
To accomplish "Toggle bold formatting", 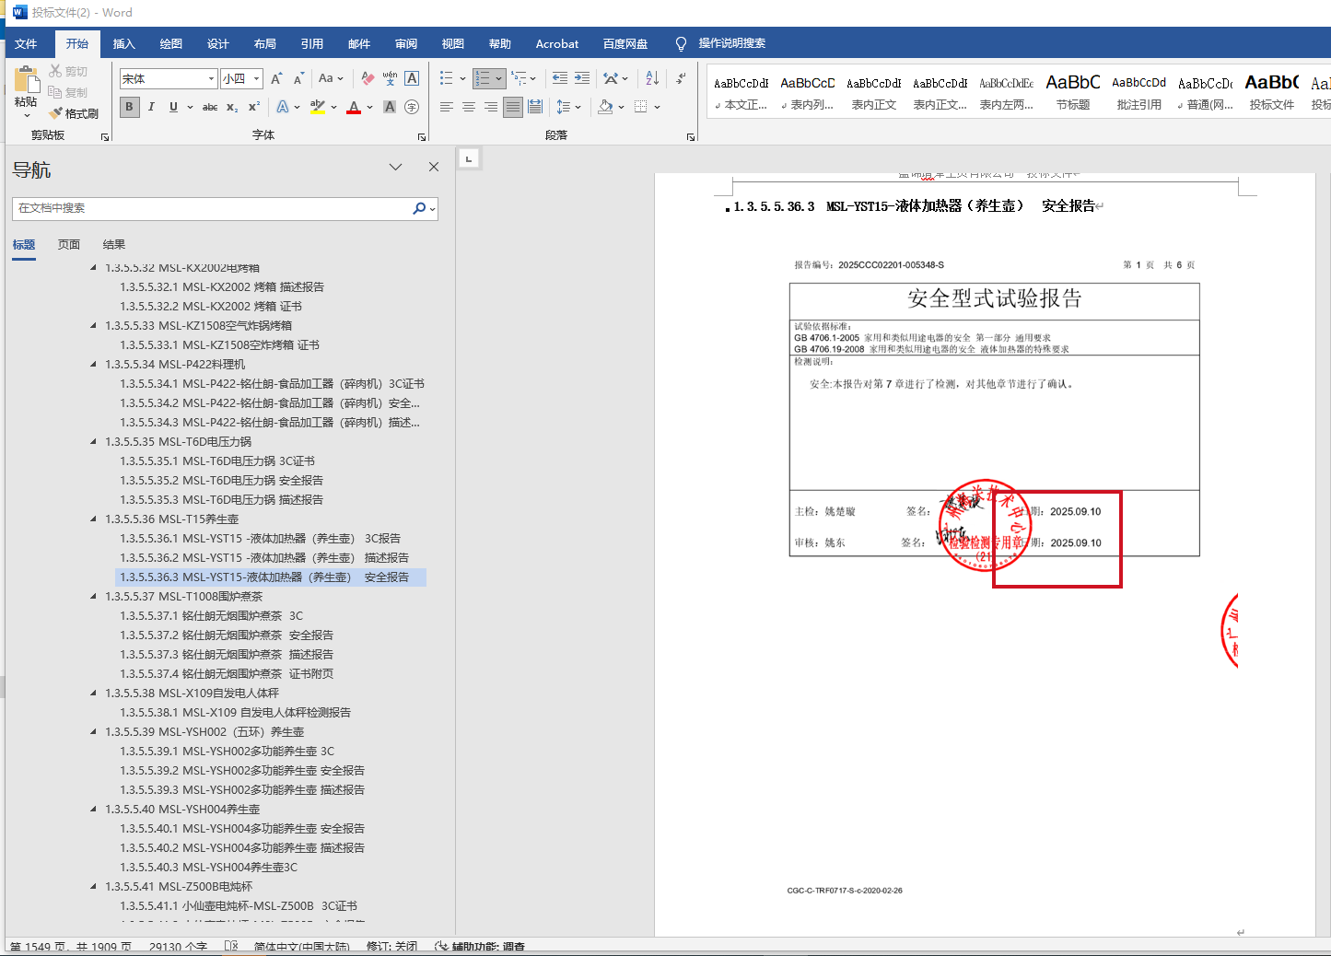I will pyautogui.click(x=129, y=107).
